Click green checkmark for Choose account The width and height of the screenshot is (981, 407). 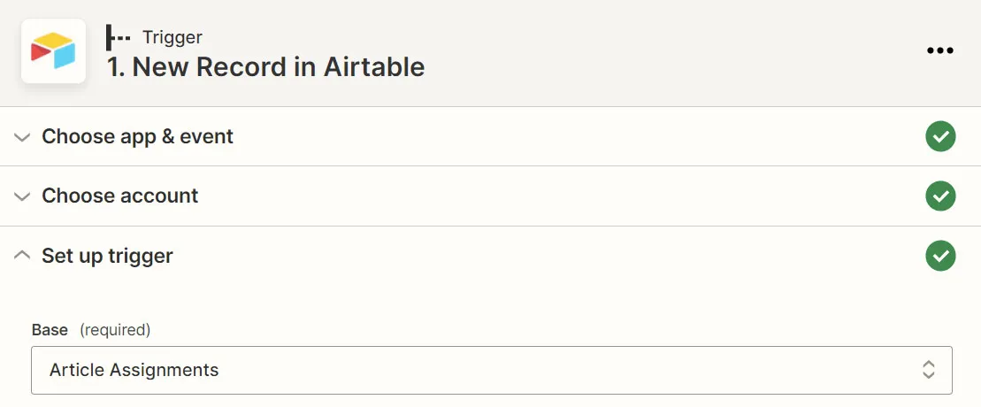[940, 196]
